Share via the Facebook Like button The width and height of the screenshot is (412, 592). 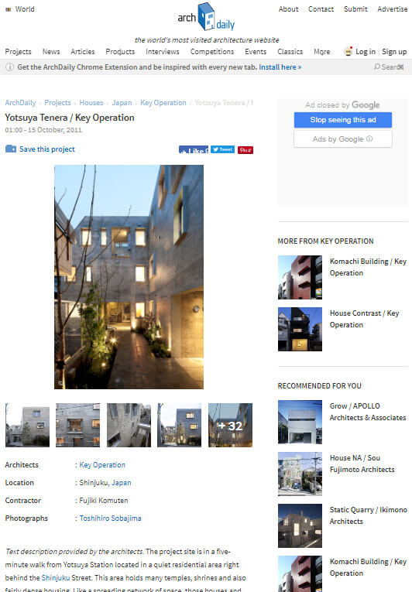pyautogui.click(x=194, y=150)
